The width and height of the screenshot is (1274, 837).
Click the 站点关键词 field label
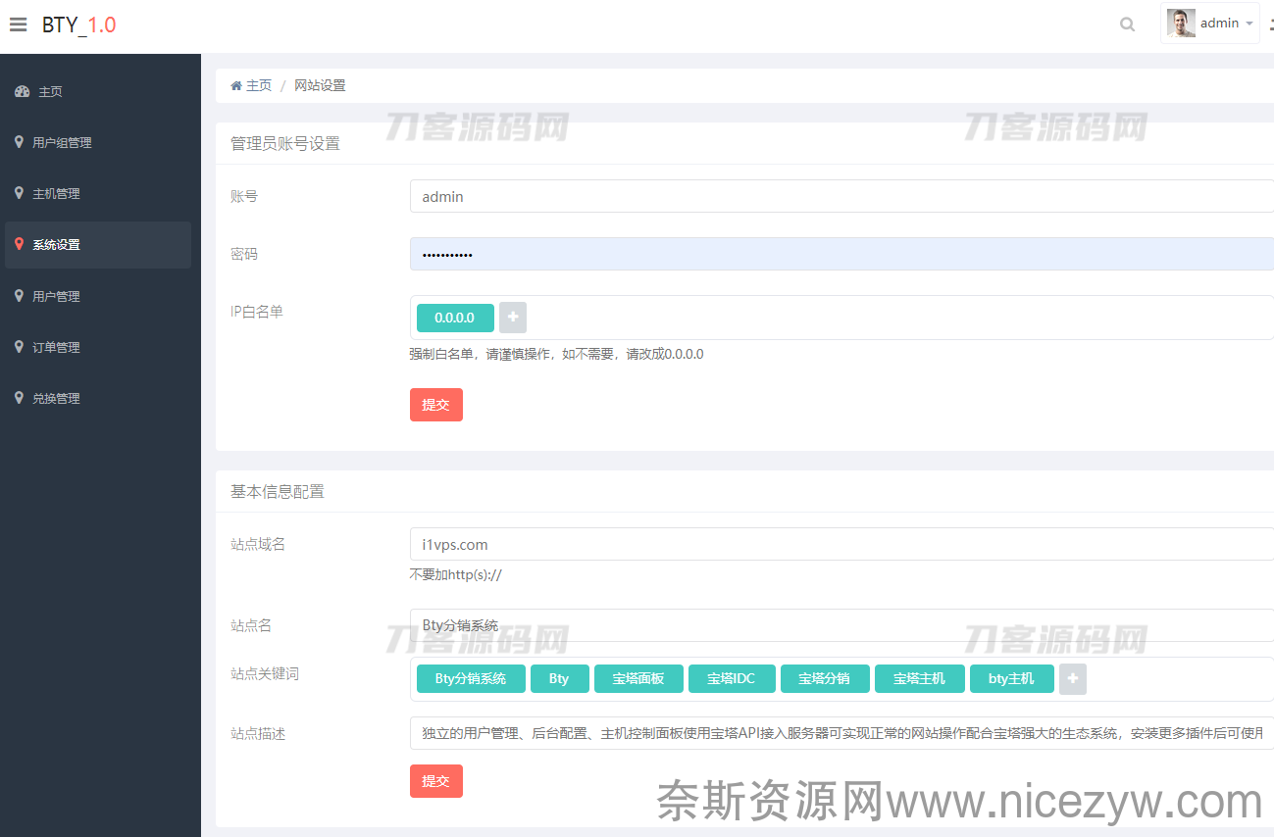click(265, 673)
